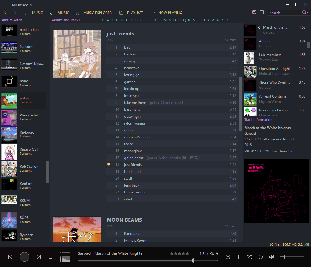This screenshot has height=267, width=311.
Task: Skip to the previous track
Action: [10, 257]
